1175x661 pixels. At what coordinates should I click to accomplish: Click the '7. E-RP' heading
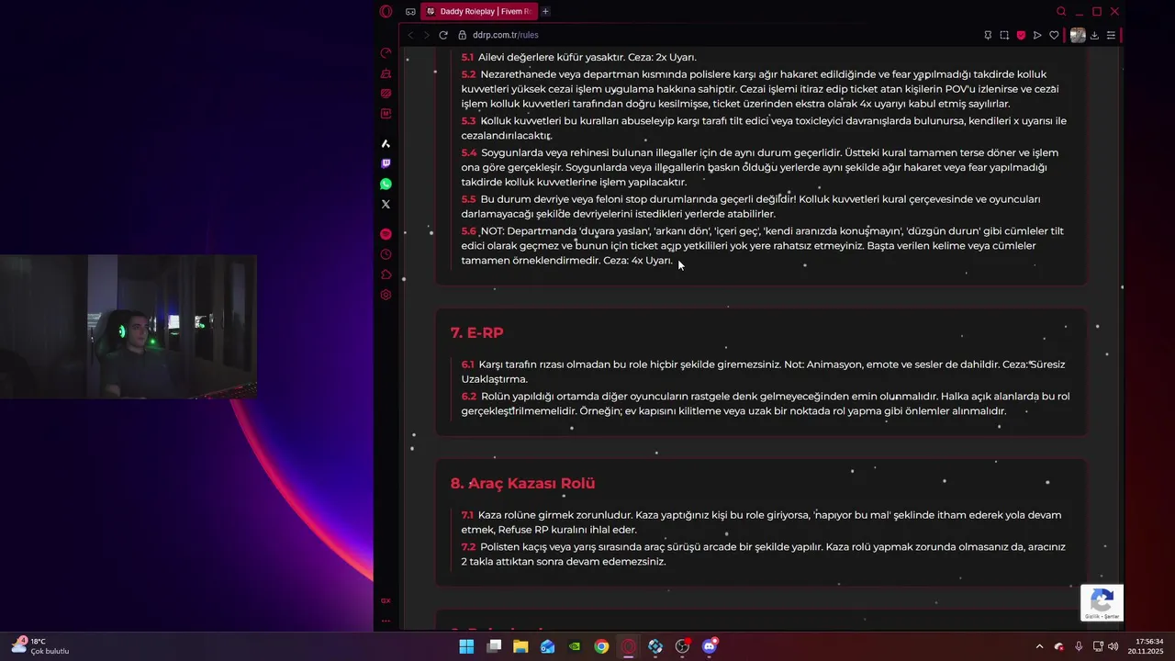pyautogui.click(x=476, y=332)
